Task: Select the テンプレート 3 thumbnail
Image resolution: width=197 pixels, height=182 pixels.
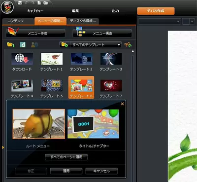Action: tap(111, 59)
